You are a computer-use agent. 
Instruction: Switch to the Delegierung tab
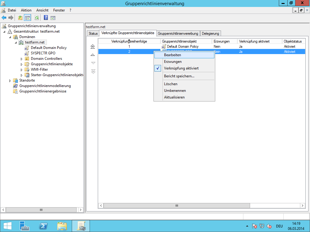point(210,34)
